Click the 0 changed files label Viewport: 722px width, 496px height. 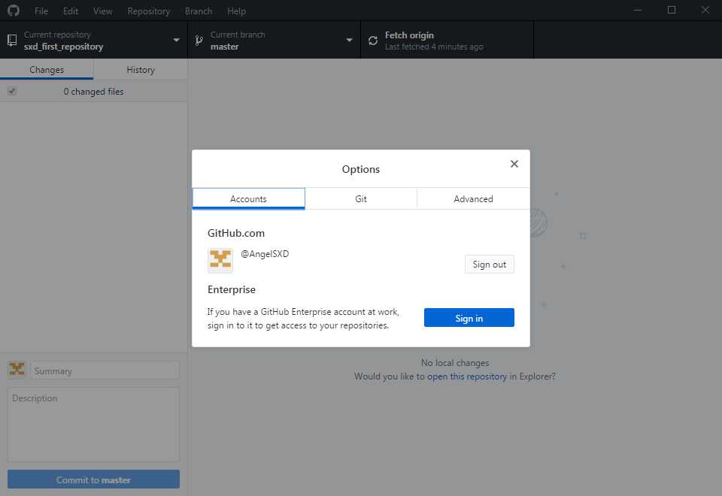coord(93,91)
